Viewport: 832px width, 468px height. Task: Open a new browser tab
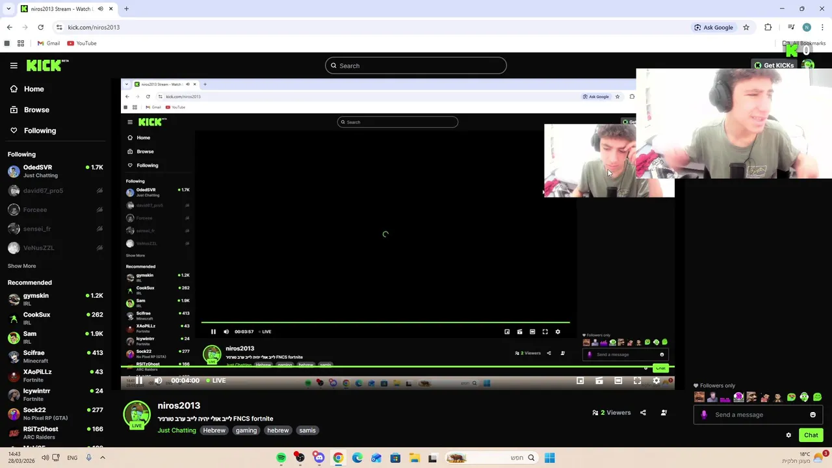tap(126, 9)
